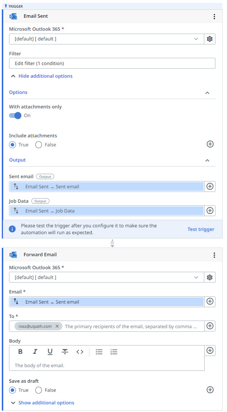Click Hide additional options link
The image size is (227, 412).
pyautogui.click(x=45, y=76)
